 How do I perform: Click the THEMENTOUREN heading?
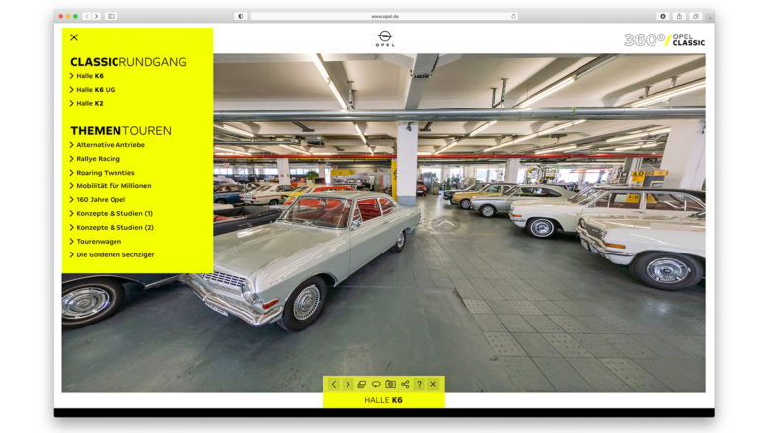(x=120, y=131)
